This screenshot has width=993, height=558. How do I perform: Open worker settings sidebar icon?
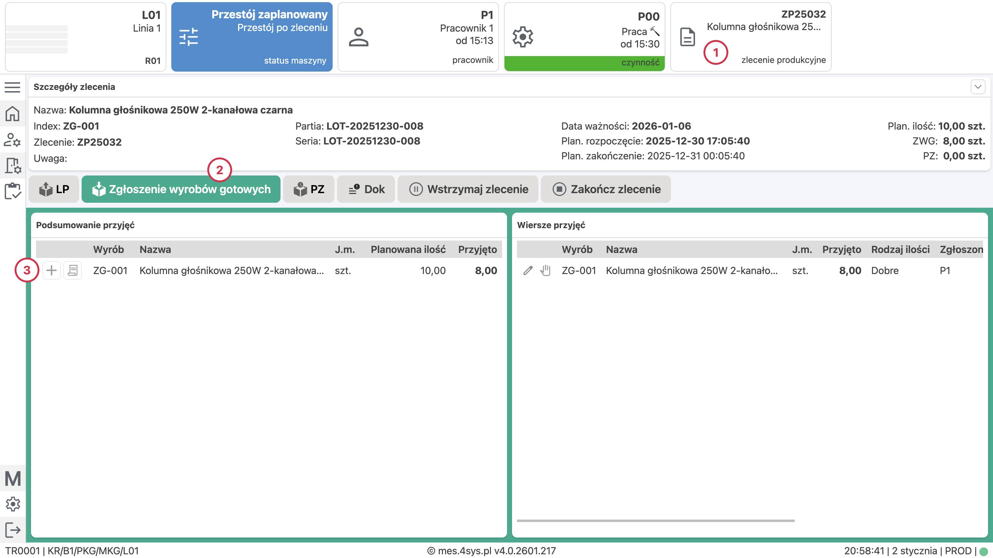[12, 140]
